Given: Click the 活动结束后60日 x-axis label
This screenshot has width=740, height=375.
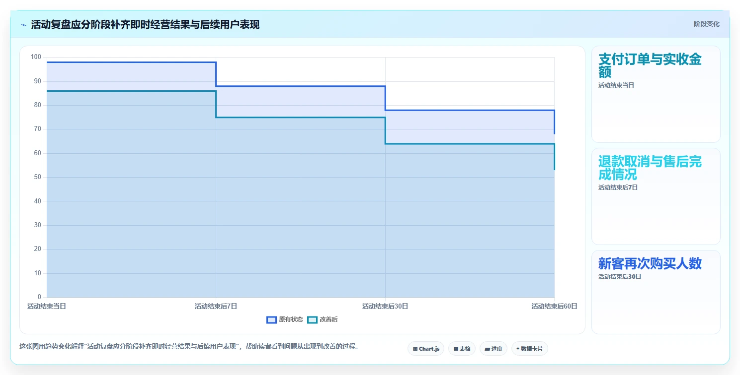Looking at the screenshot, I should click(554, 306).
